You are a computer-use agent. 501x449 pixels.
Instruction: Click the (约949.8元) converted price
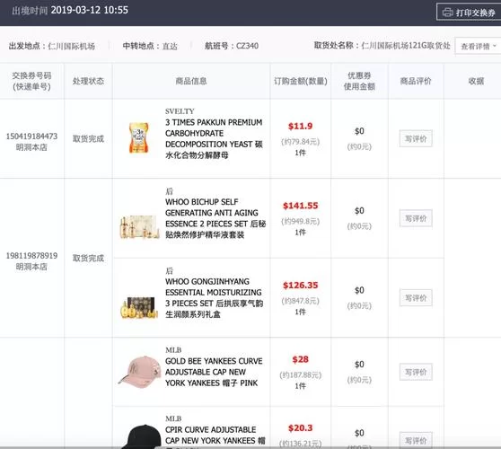(x=301, y=221)
